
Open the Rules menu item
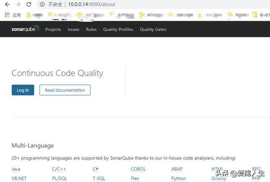point(91,29)
